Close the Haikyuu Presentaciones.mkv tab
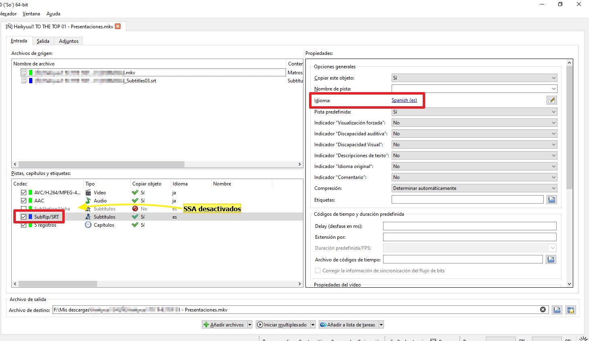The image size is (589, 341). 118,26
